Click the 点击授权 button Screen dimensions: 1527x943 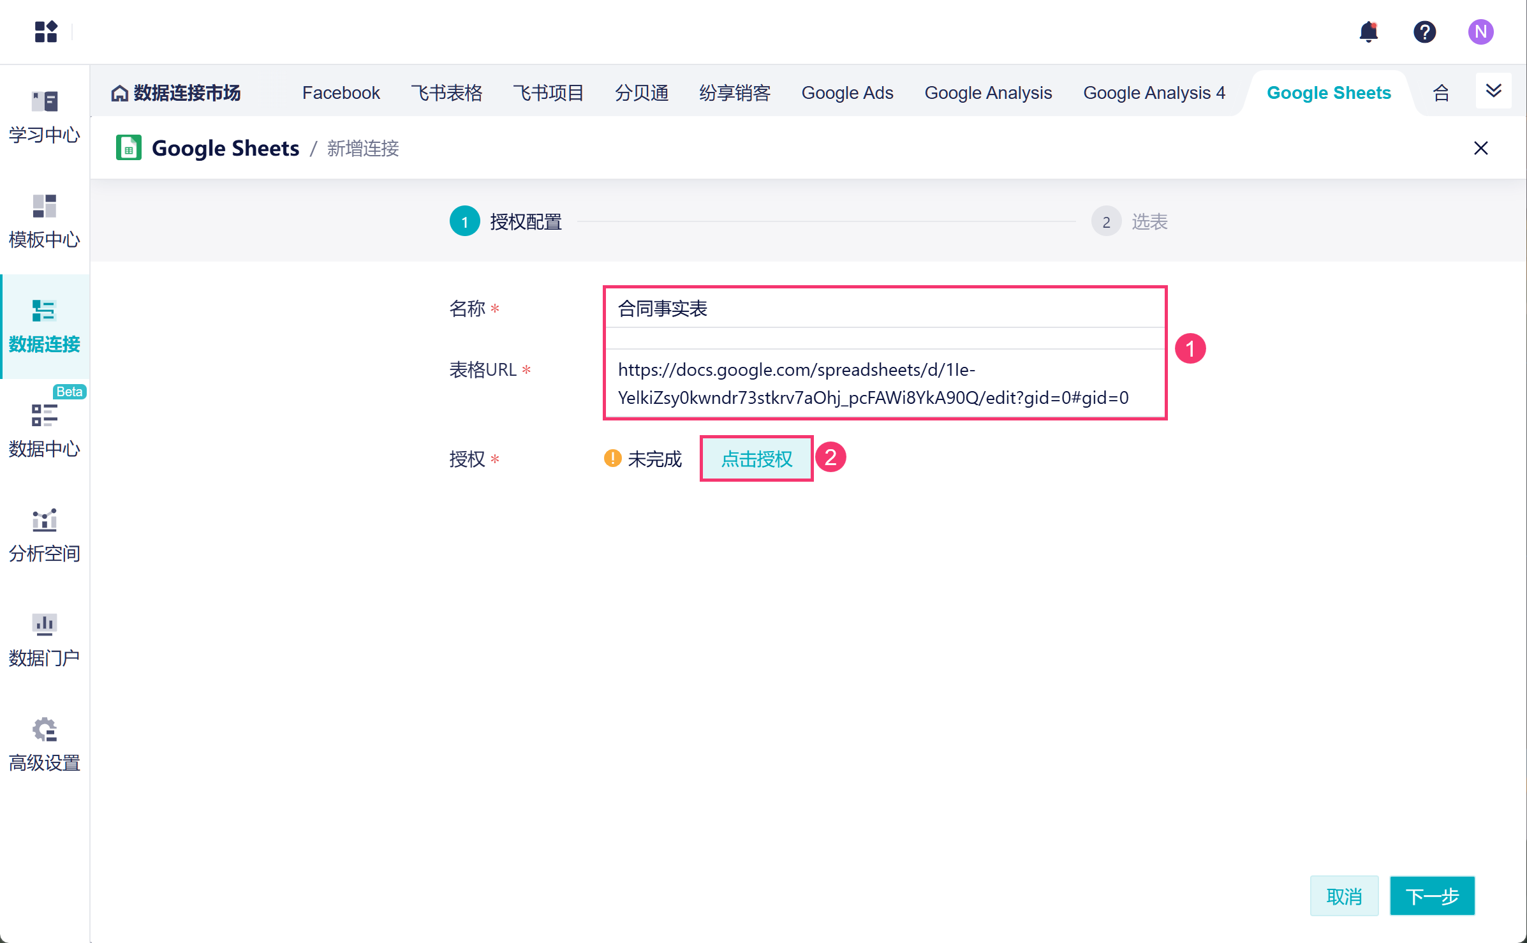756,459
